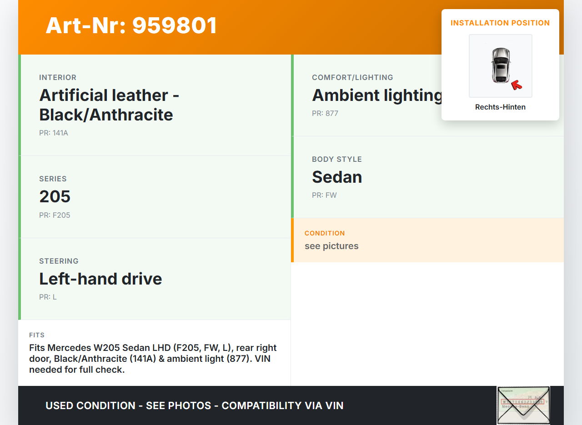Click the Art-Nr: 959801 heading
Image resolution: width=582 pixels, height=425 pixels.
(x=131, y=26)
